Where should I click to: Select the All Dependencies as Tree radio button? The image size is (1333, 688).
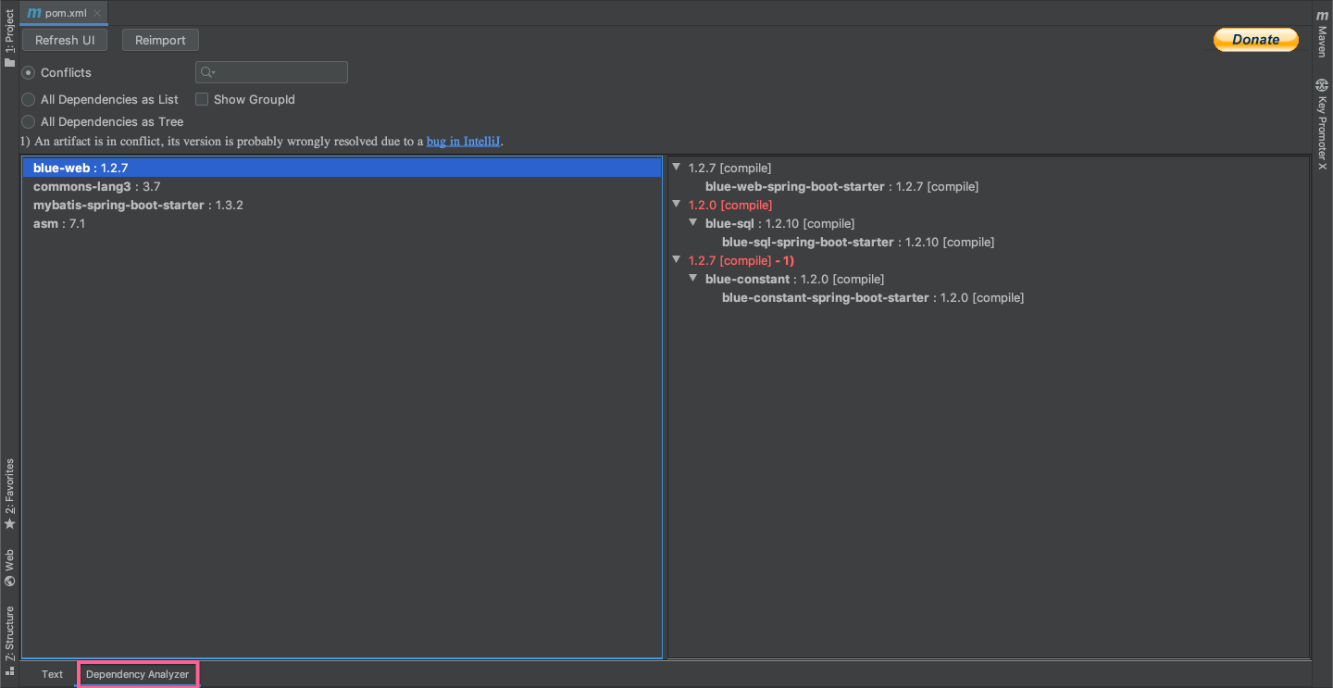point(28,121)
